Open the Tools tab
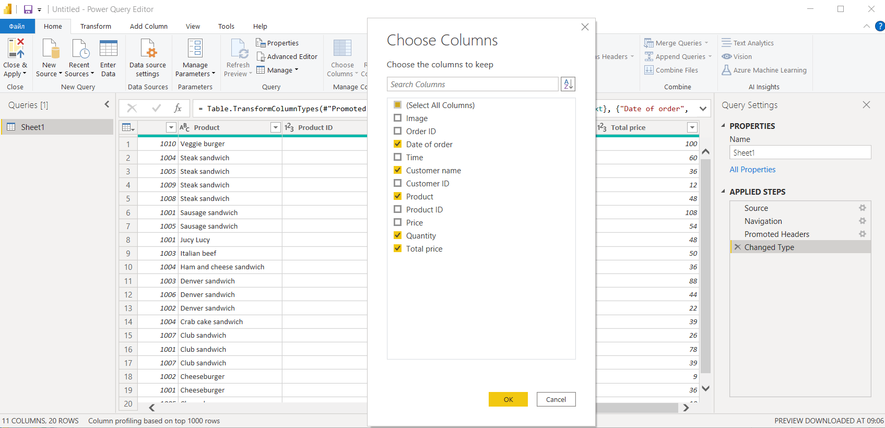This screenshot has height=428, width=885. coord(226,26)
